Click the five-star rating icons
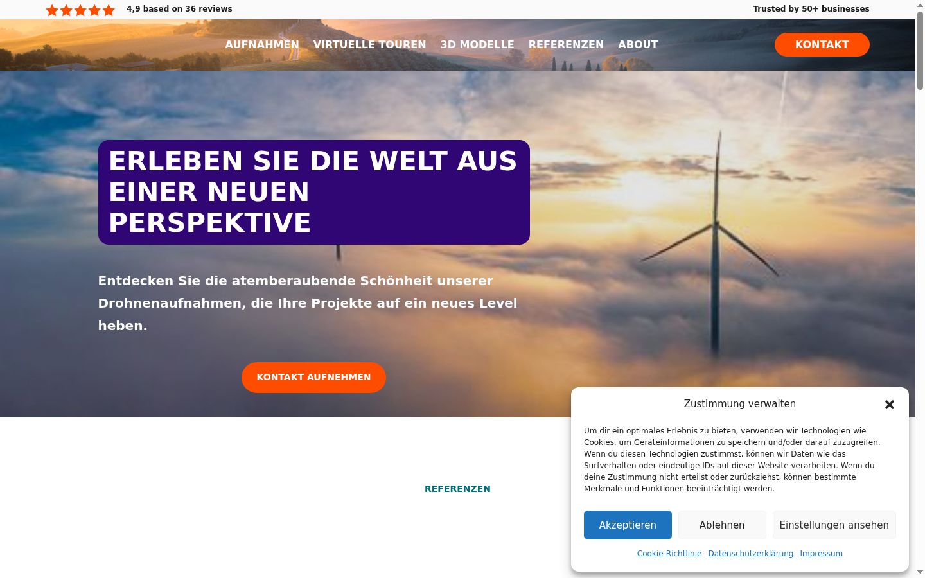The image size is (925, 578). pyautogui.click(x=80, y=10)
